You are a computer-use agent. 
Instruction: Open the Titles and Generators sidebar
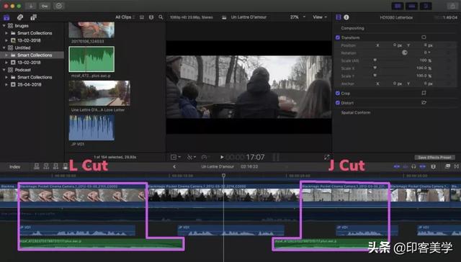click(x=34, y=17)
